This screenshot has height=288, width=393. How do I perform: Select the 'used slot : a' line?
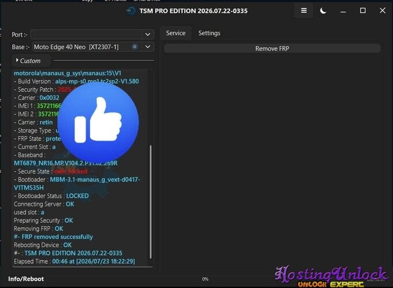(29, 213)
